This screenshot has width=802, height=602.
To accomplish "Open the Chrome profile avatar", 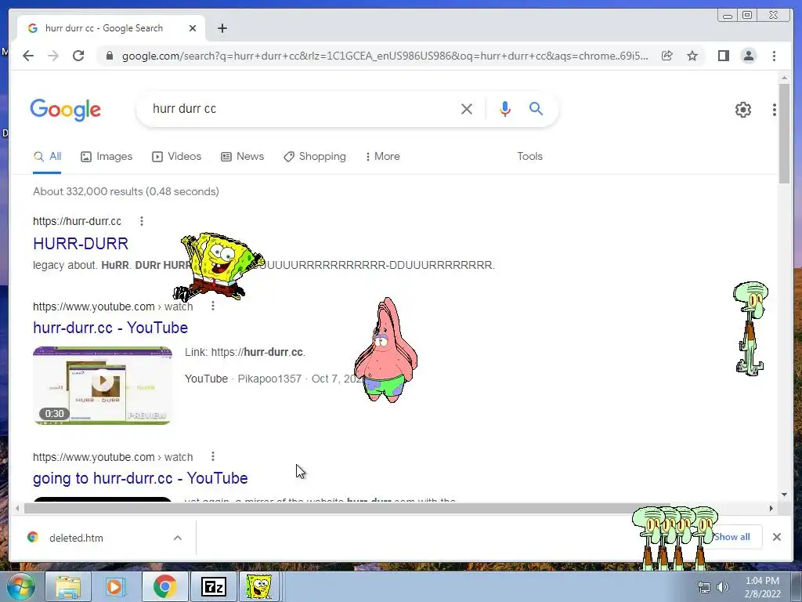I will coord(748,56).
